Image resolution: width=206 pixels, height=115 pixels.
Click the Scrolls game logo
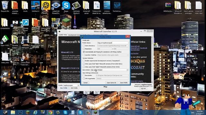click(x=138, y=61)
